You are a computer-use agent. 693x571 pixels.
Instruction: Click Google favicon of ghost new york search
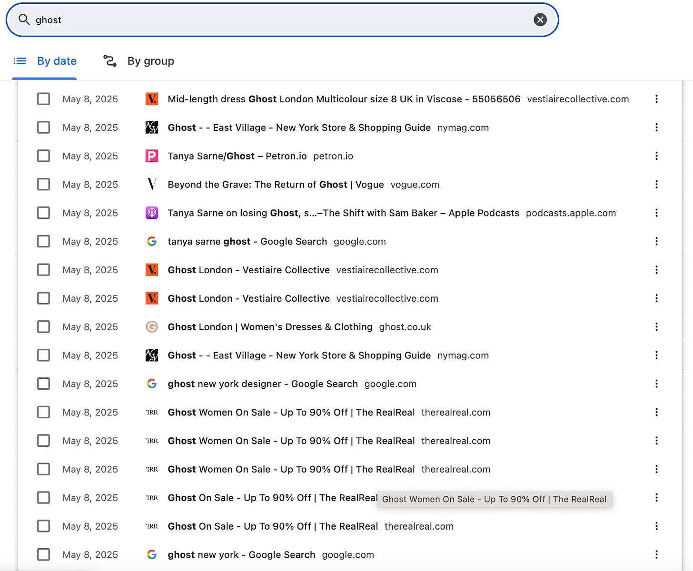[x=152, y=554]
